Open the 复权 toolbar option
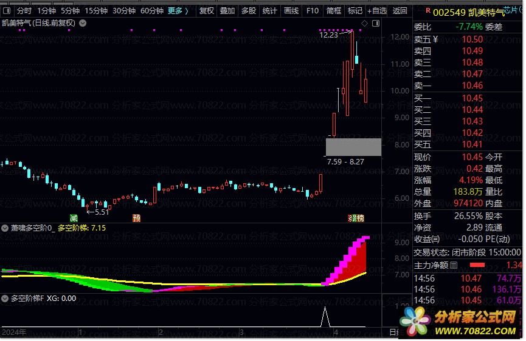This screenshot has height=341, width=526. click(x=206, y=11)
